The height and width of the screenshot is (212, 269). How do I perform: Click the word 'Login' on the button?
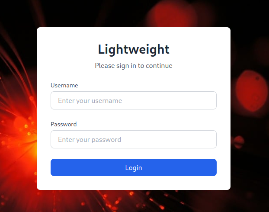tap(133, 167)
